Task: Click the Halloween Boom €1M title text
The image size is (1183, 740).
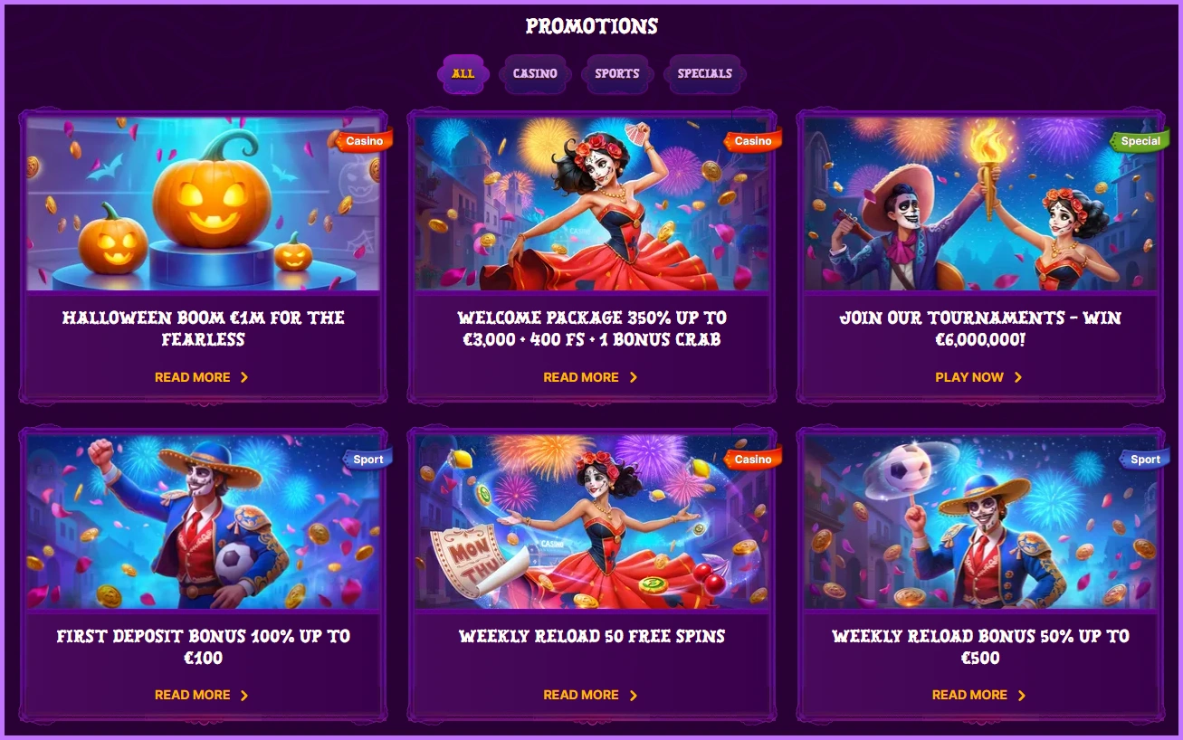Action: pos(204,328)
